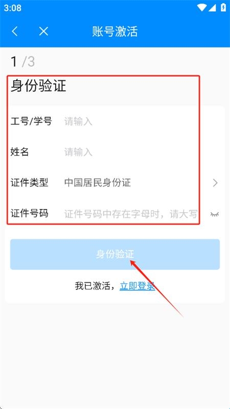Focus the 证件号码 input field
This screenshot has width=230, height=409.
point(131,214)
